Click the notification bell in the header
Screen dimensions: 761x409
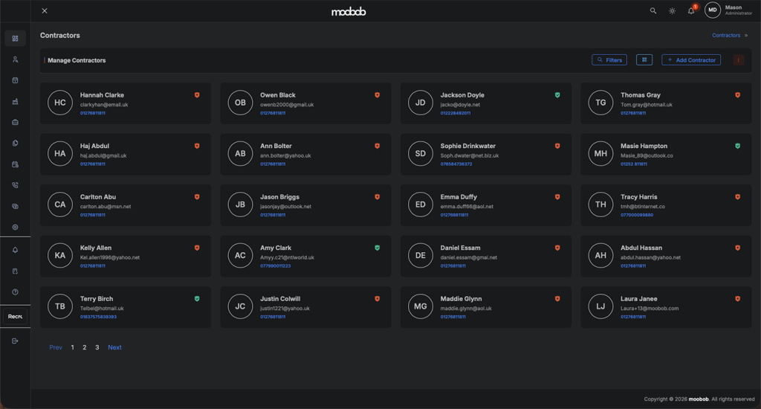691,11
